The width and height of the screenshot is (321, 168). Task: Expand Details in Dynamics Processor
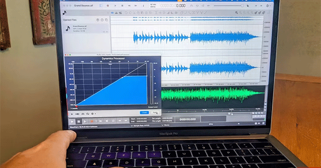[74, 108]
